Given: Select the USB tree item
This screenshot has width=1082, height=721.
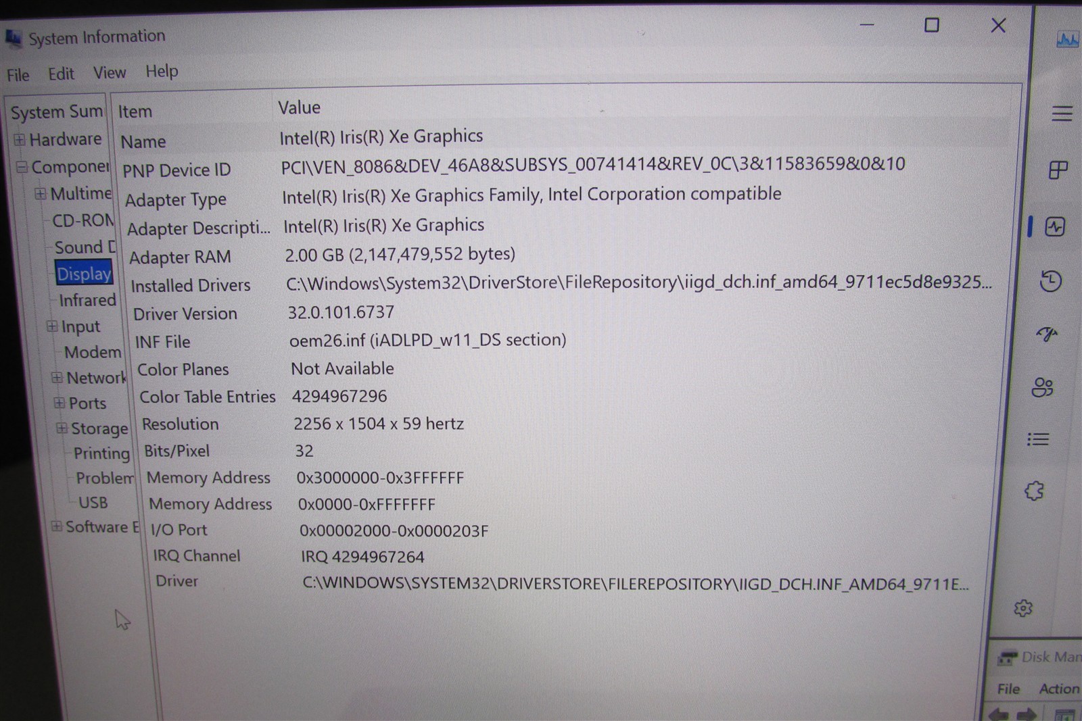Looking at the screenshot, I should [93, 503].
